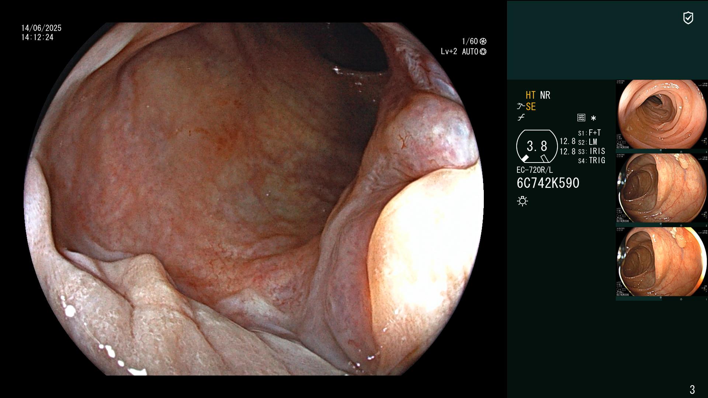
Task: Open the bottom captured thumbnail image
Action: pyautogui.click(x=662, y=262)
